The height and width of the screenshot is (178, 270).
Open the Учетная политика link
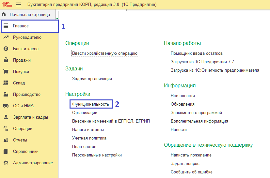(x=89, y=138)
